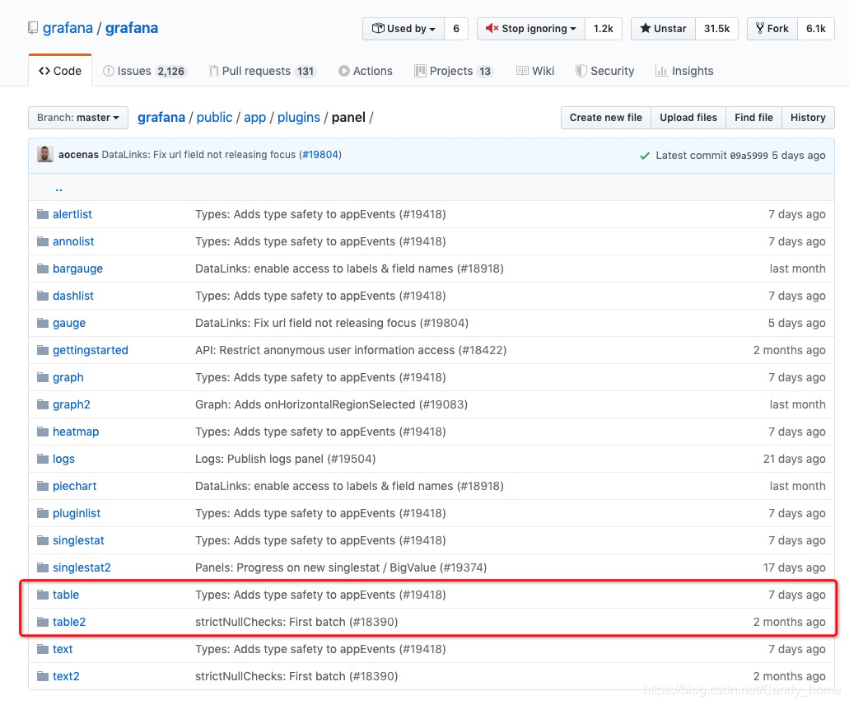Click the bargauge folder icon
Image resolution: width=849 pixels, height=705 pixels.
(43, 268)
